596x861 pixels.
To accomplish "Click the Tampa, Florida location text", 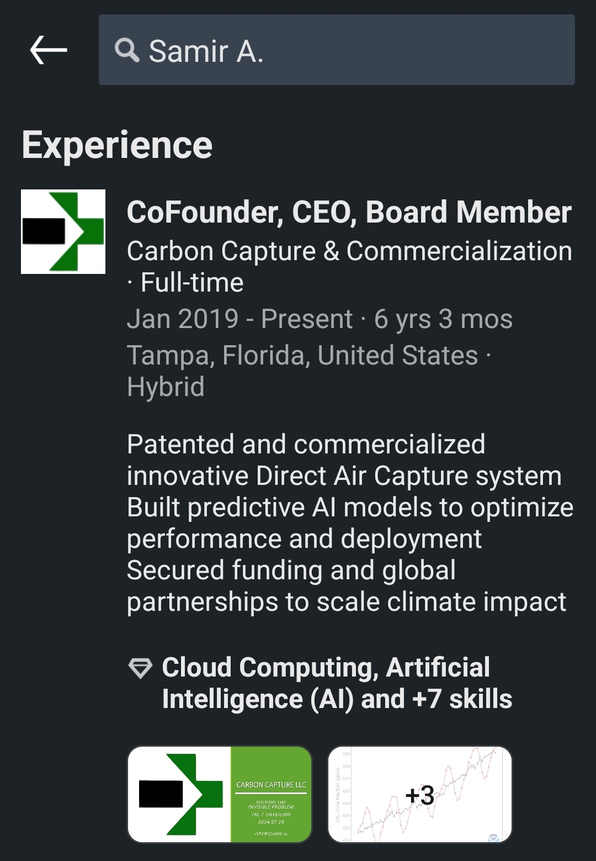I will tap(302, 355).
